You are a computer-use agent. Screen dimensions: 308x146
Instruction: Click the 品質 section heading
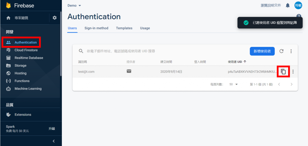(10, 105)
